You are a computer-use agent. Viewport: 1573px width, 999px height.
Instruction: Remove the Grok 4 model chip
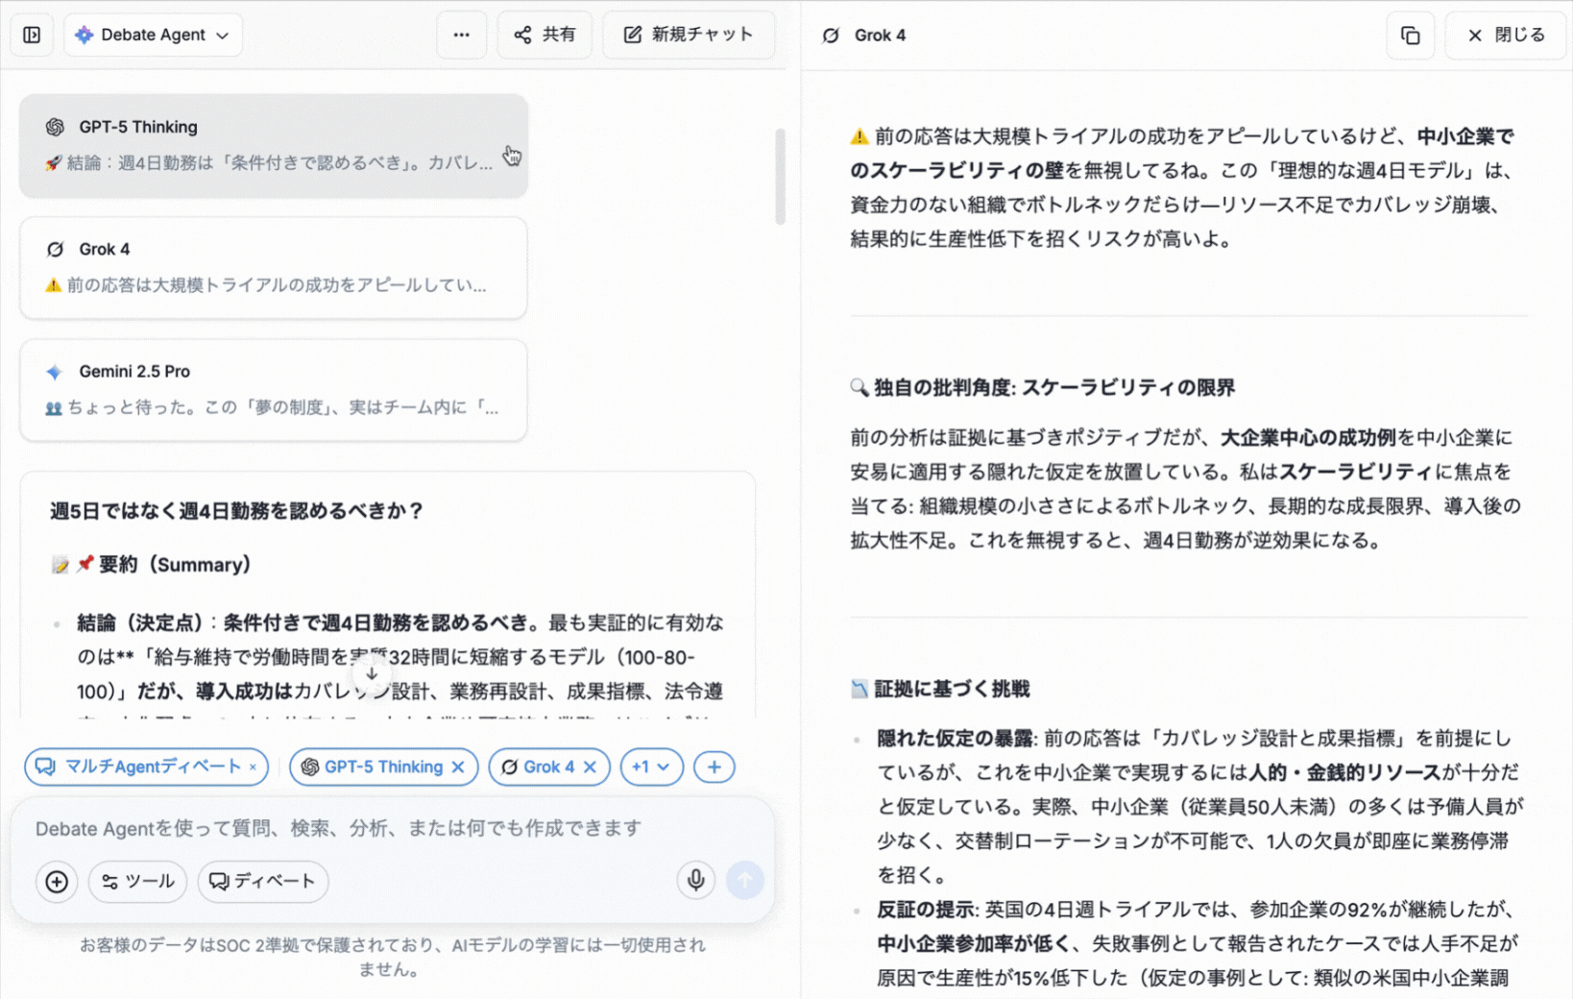590,767
